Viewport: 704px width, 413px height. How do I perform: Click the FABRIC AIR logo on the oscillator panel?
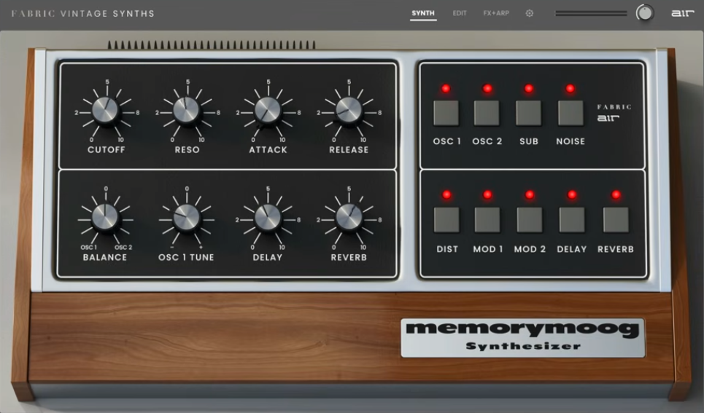[x=614, y=113]
